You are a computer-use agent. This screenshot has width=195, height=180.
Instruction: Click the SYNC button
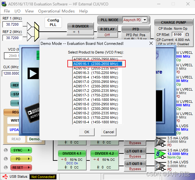point(21,150)
